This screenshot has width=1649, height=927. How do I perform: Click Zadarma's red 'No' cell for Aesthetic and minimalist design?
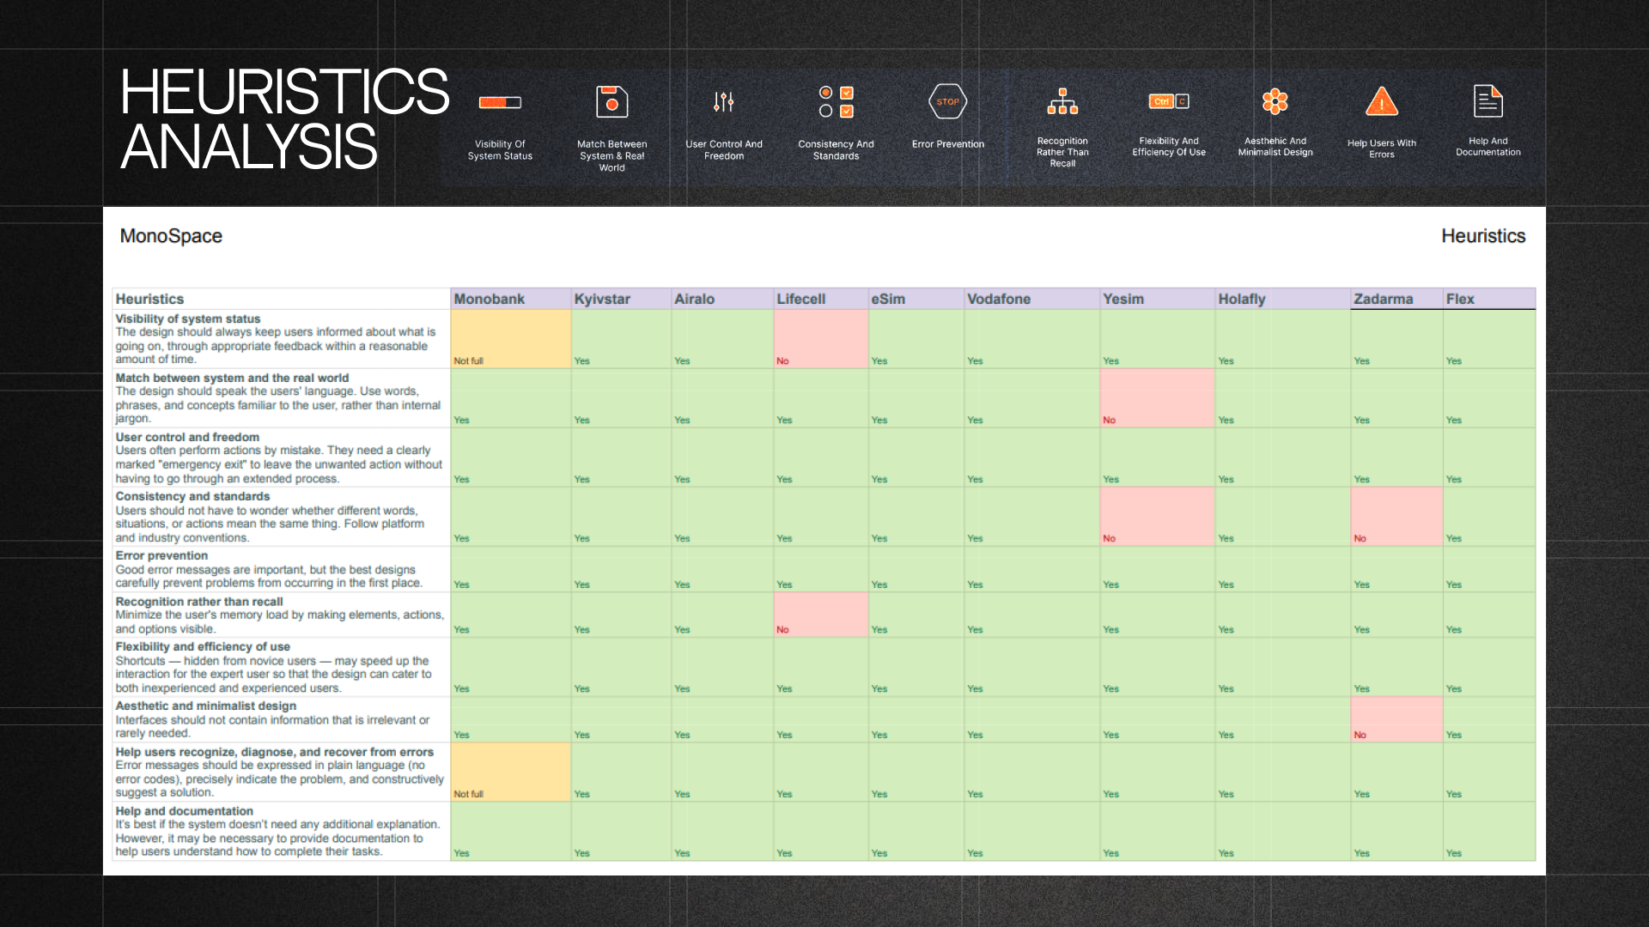(x=1396, y=719)
